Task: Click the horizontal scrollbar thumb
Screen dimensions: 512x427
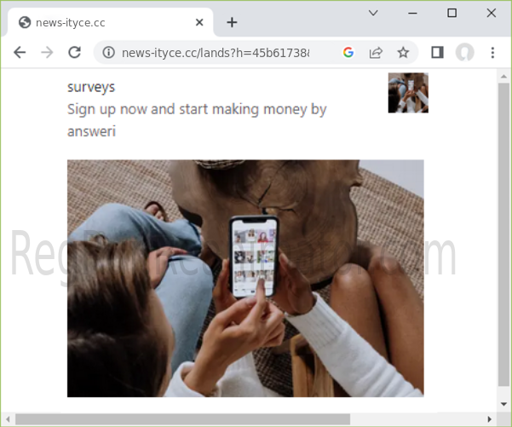Action: (x=183, y=418)
